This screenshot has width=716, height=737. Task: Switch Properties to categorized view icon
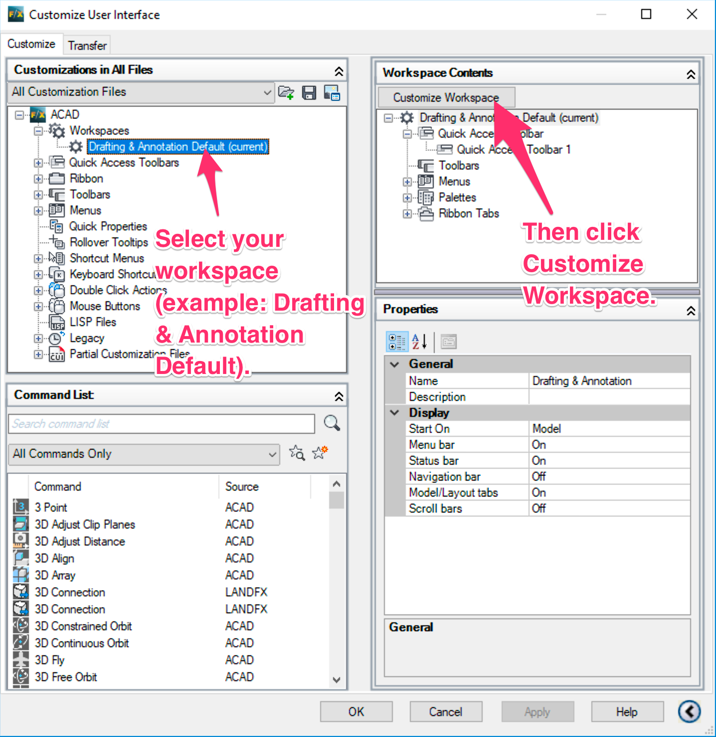click(x=397, y=342)
